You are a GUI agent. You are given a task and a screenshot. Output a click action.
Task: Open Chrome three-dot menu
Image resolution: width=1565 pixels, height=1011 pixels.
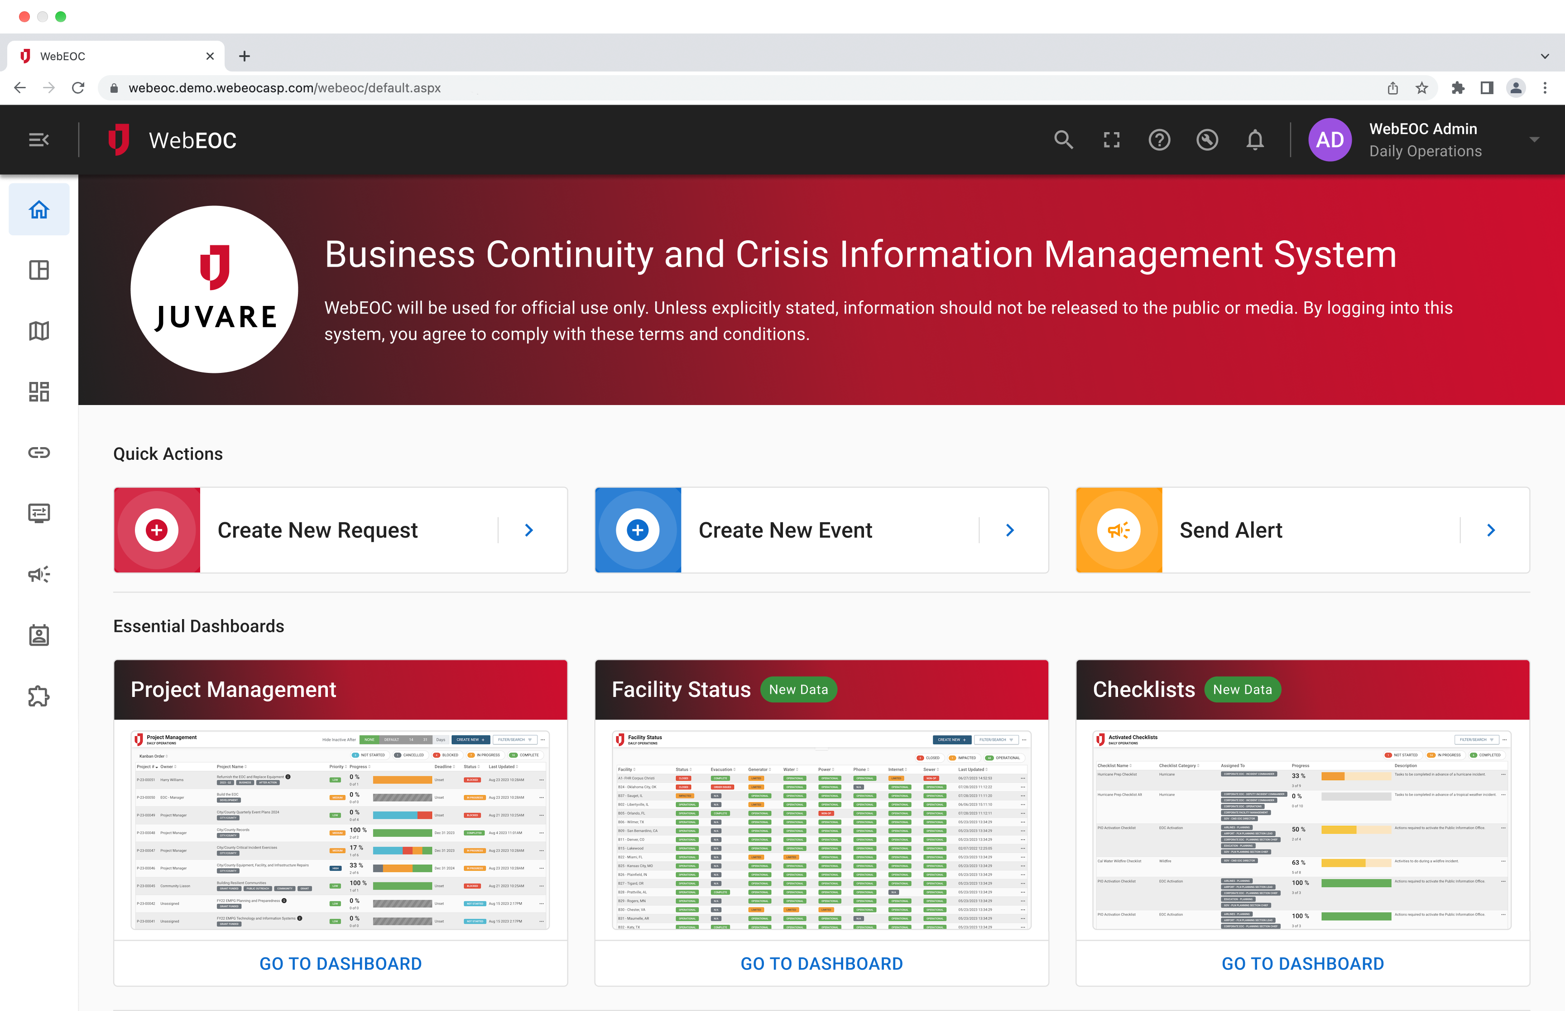(x=1545, y=87)
